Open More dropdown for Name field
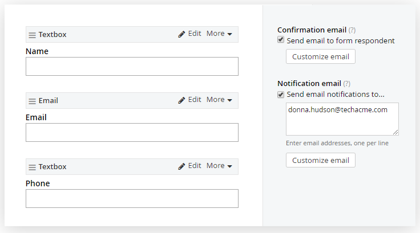The height and width of the screenshot is (233, 420). tap(219, 34)
